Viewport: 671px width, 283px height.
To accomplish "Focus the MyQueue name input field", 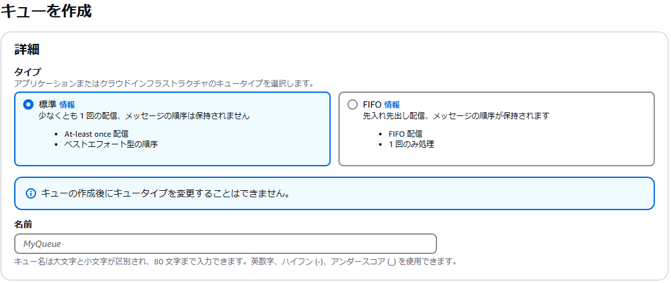I will pos(226,244).
